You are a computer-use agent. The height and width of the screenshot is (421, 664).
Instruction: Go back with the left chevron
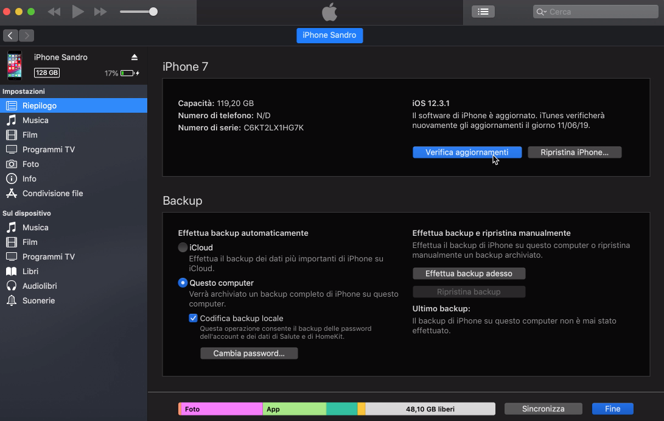(x=10, y=35)
